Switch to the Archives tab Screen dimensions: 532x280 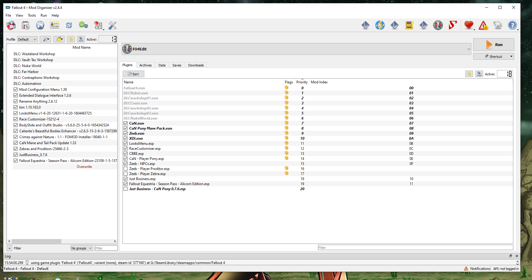[x=146, y=65]
